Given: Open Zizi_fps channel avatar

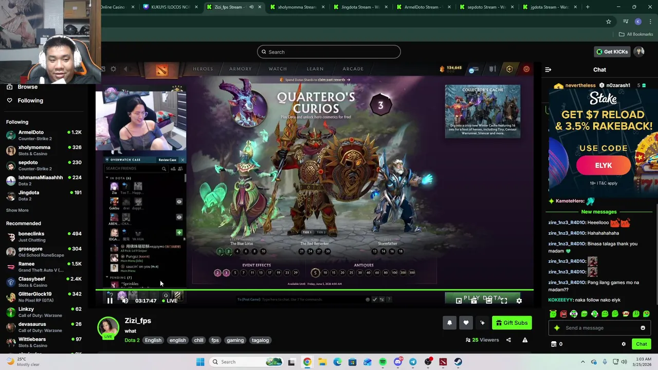Looking at the screenshot, I should coord(108,328).
